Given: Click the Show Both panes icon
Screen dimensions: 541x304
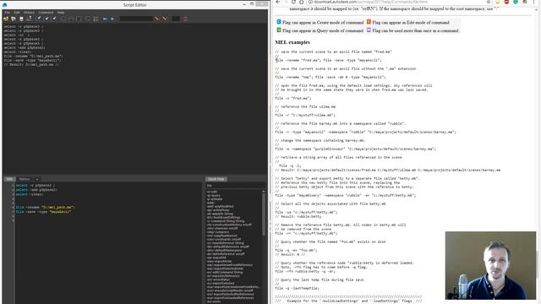Looking at the screenshot, I should click(x=79, y=19).
